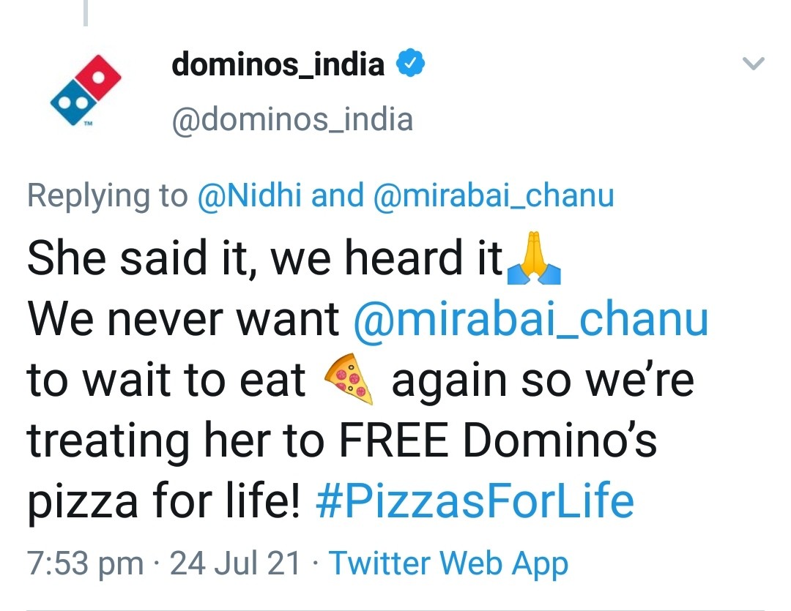Viewport: 791px width, 611px height.
Task: Open the tweet options chevron menu
Action: [x=753, y=64]
